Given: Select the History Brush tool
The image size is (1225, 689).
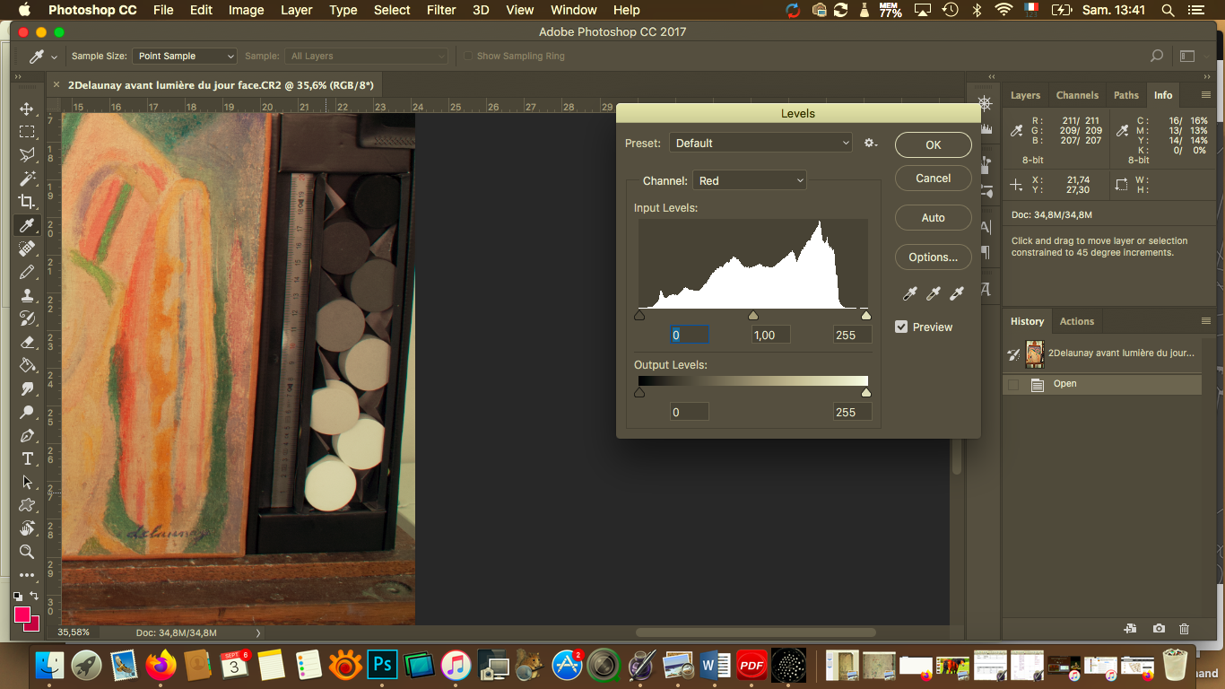Looking at the screenshot, I should [x=27, y=318].
